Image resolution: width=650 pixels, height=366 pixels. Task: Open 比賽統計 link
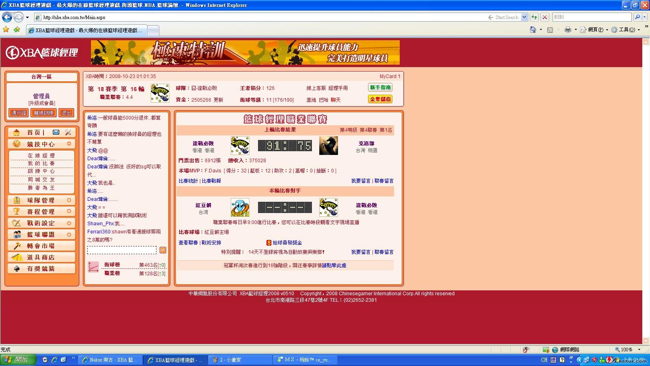click(x=188, y=181)
